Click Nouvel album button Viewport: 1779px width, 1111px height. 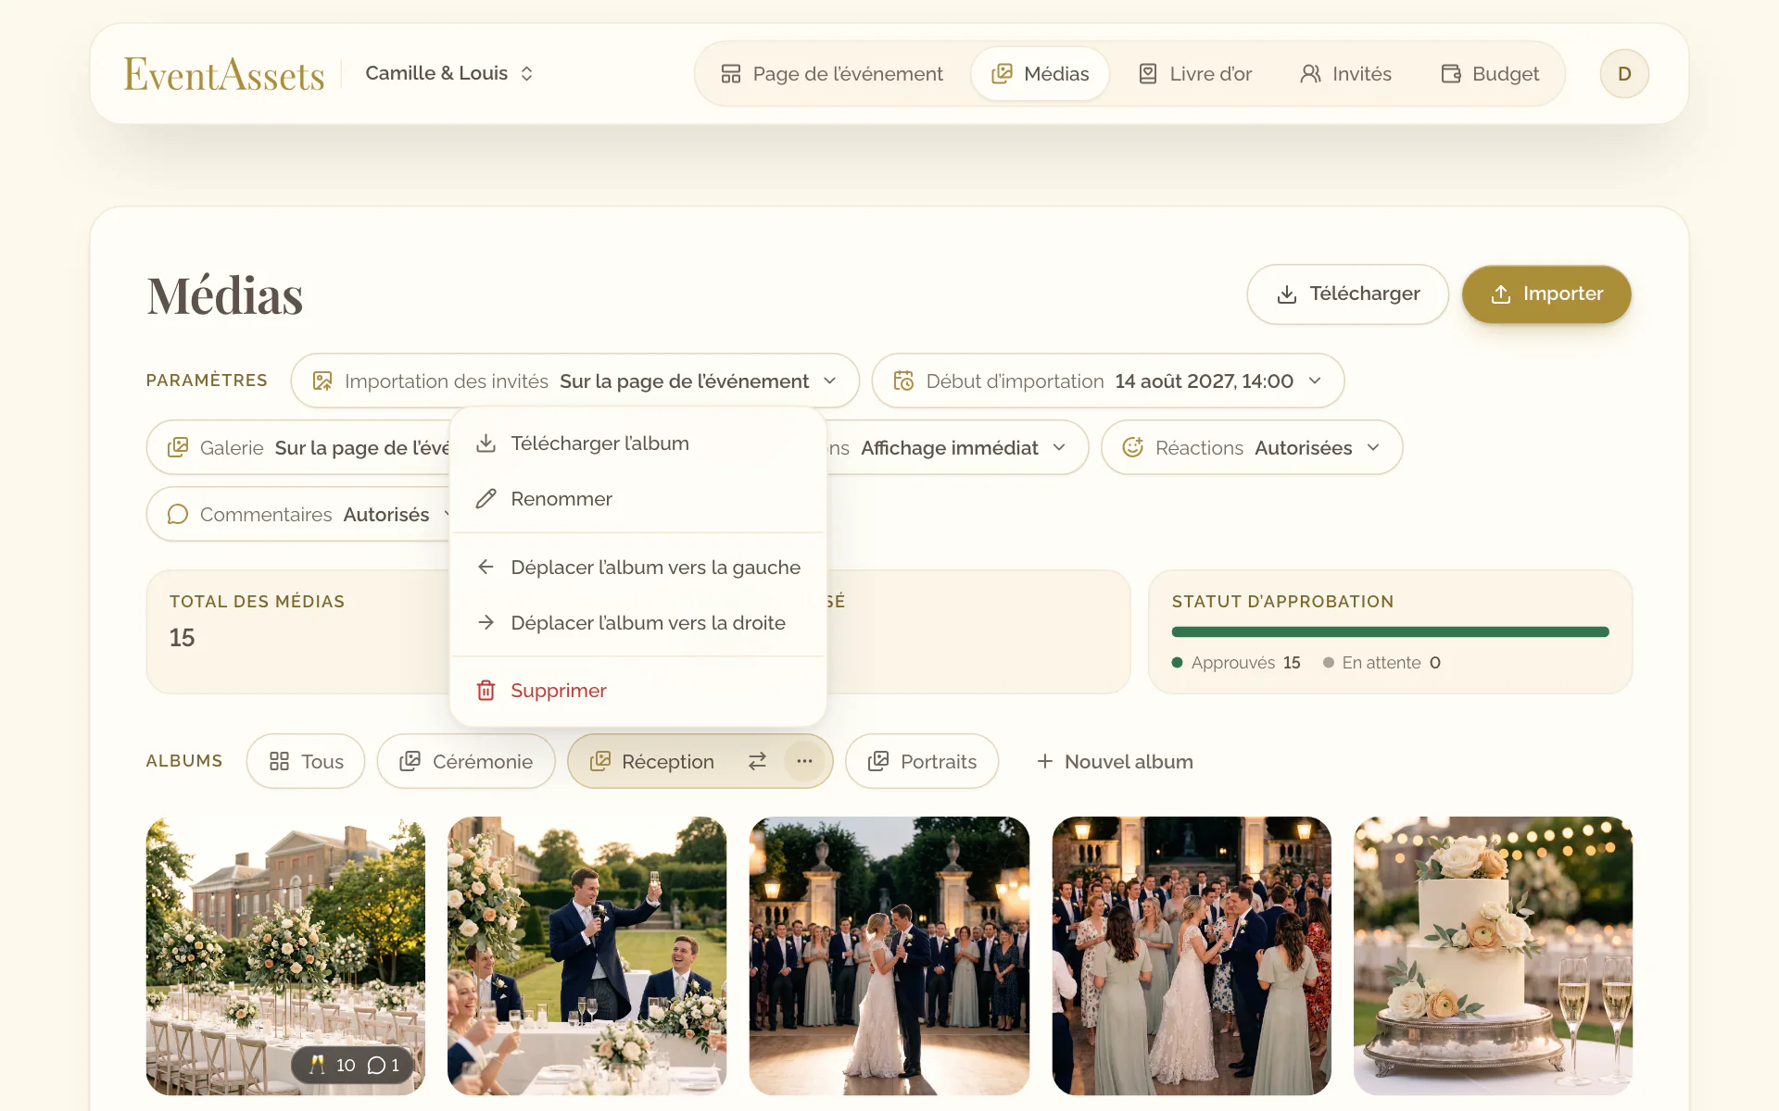click(1115, 761)
